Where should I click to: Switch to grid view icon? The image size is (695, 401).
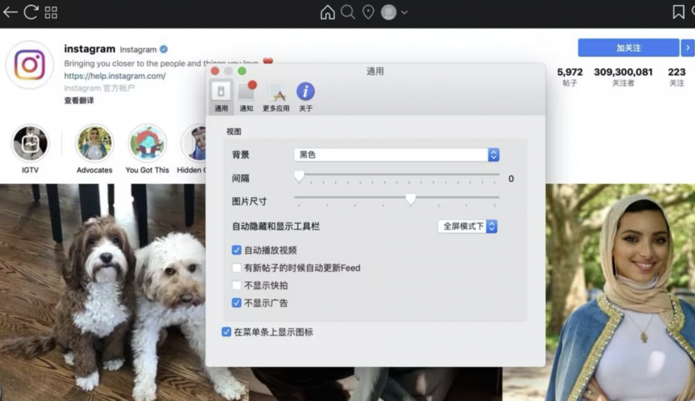[x=51, y=12]
